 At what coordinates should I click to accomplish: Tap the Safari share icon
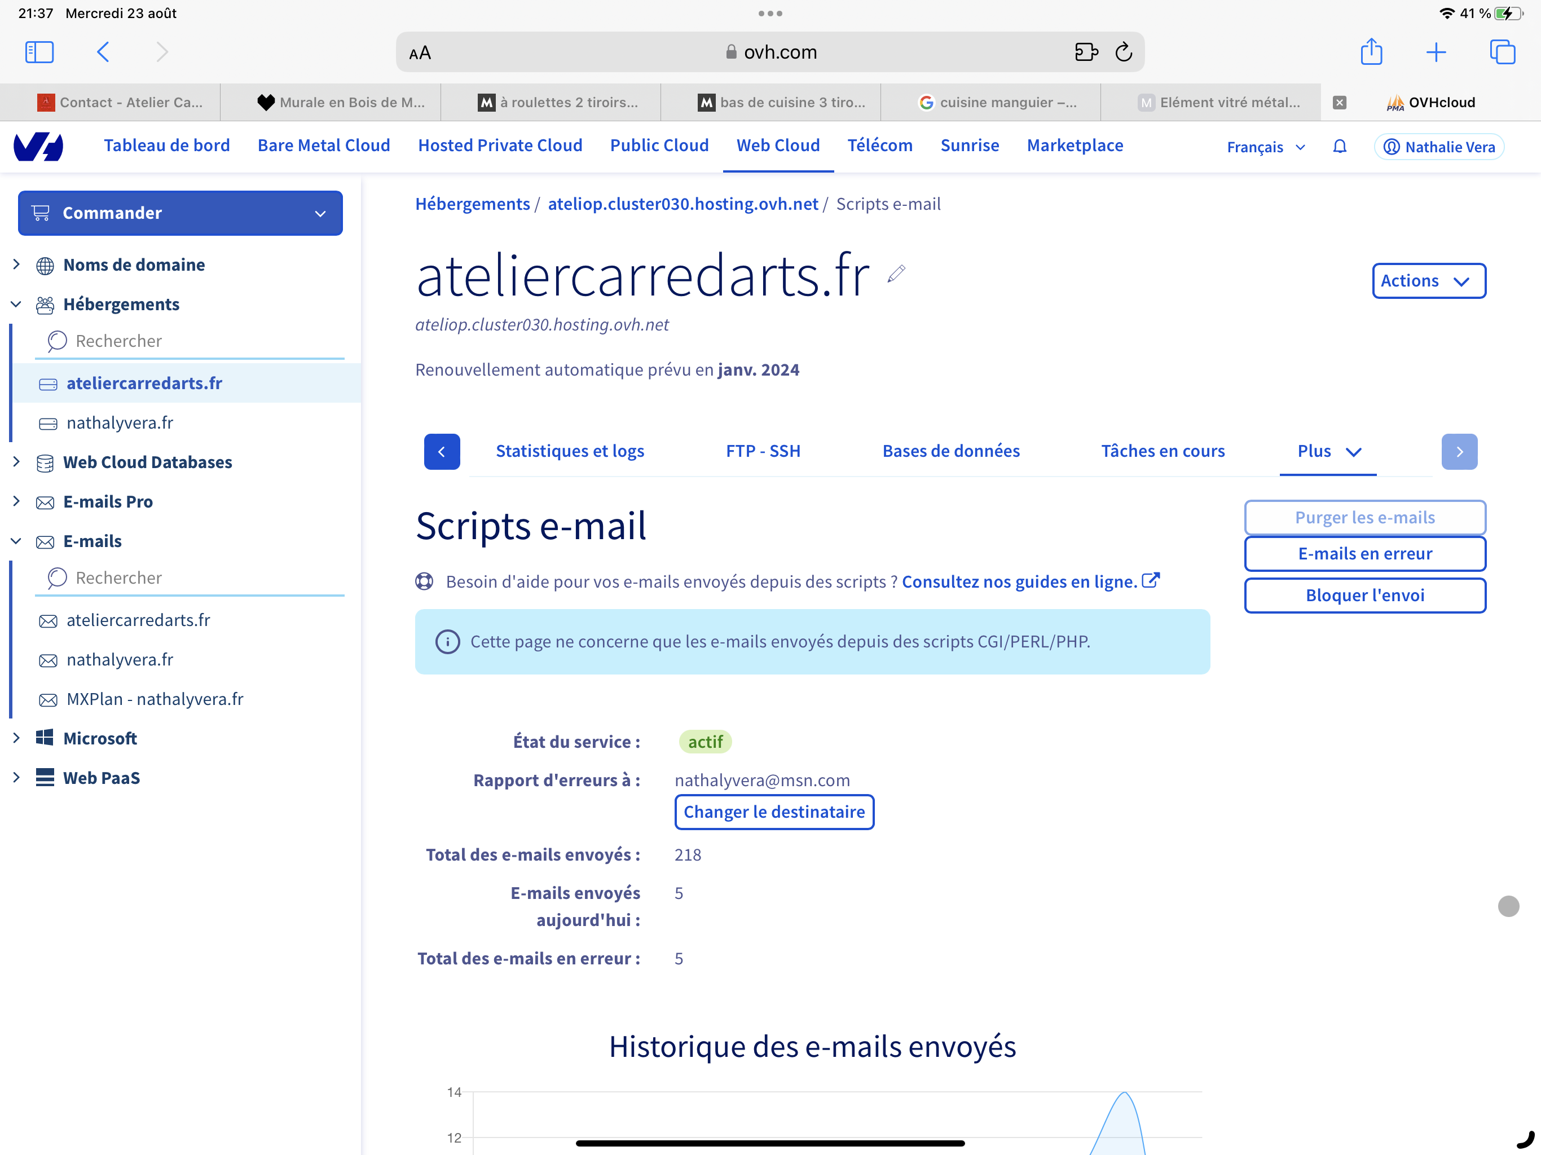pyautogui.click(x=1371, y=52)
